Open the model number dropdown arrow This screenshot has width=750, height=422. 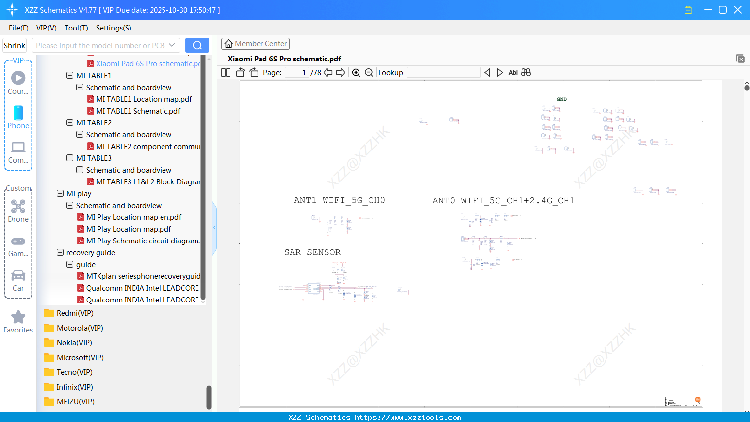click(x=172, y=45)
